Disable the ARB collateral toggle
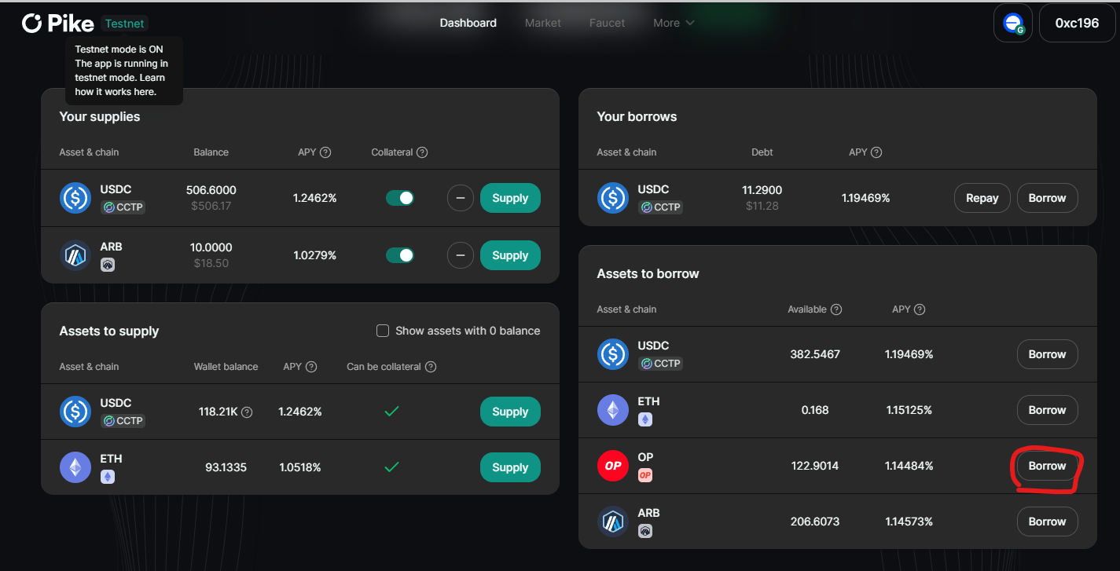Screen dimensions: 1120x571 [400, 255]
